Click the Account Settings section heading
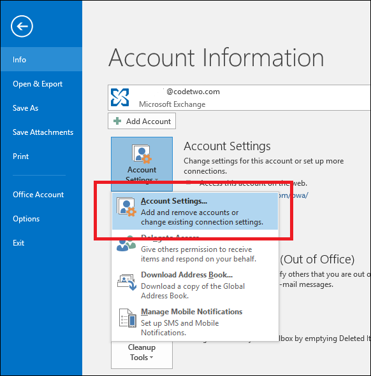 click(x=227, y=146)
